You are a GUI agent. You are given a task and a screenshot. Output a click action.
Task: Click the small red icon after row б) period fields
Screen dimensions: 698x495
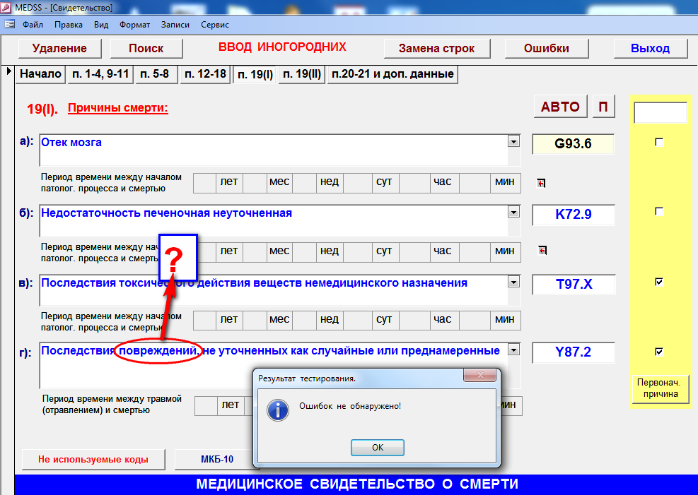[542, 251]
